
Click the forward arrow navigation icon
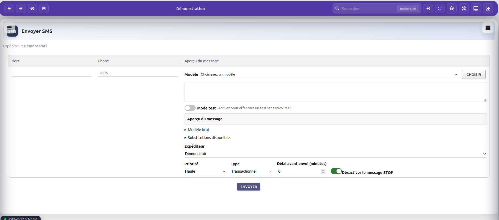[x=21, y=8]
